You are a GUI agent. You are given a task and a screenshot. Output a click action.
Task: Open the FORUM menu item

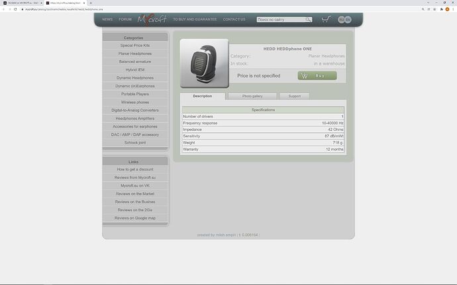(125, 19)
